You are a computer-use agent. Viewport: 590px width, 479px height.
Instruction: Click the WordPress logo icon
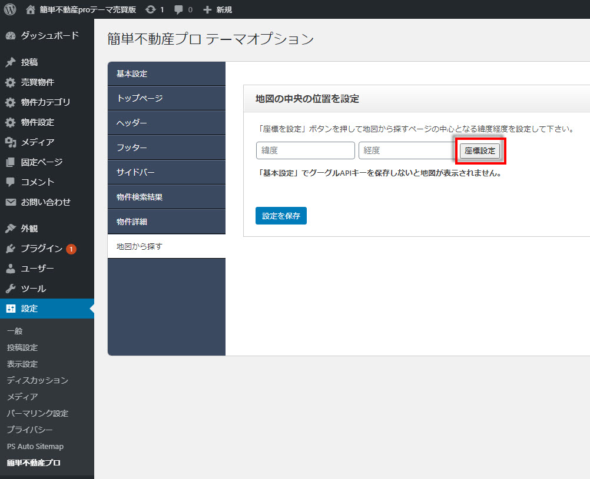coord(10,9)
